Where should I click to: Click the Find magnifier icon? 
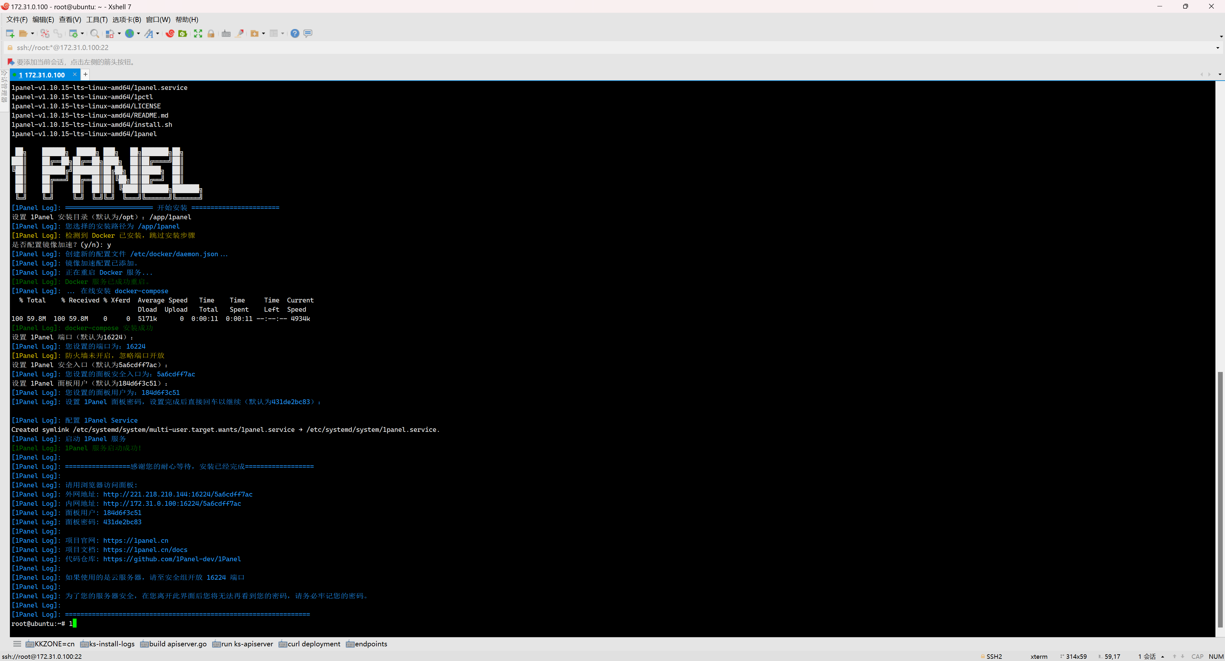(95, 33)
